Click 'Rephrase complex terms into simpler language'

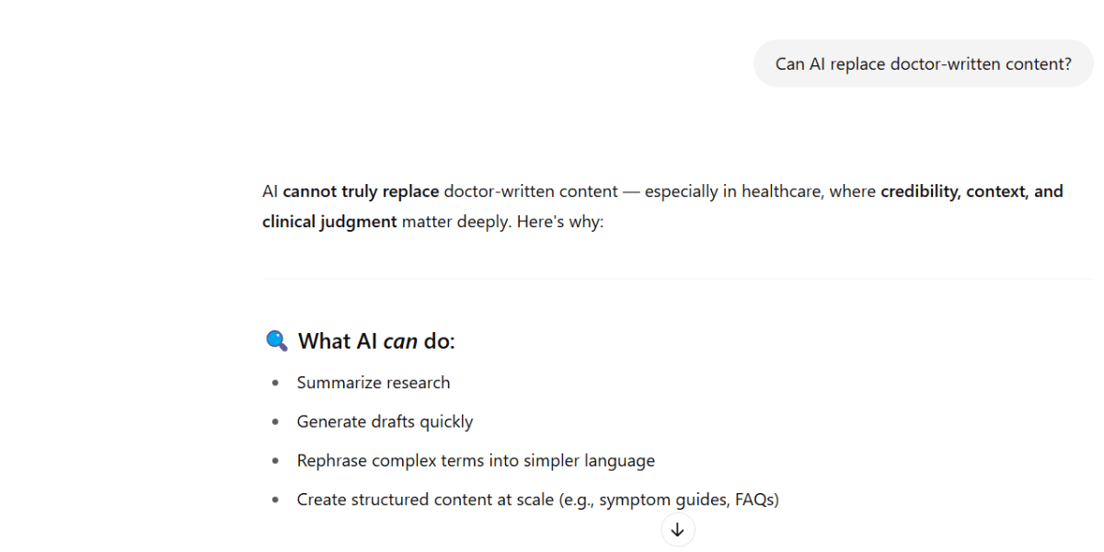pyautogui.click(x=476, y=460)
